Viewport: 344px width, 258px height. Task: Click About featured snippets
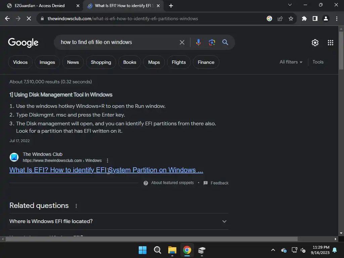click(x=172, y=183)
